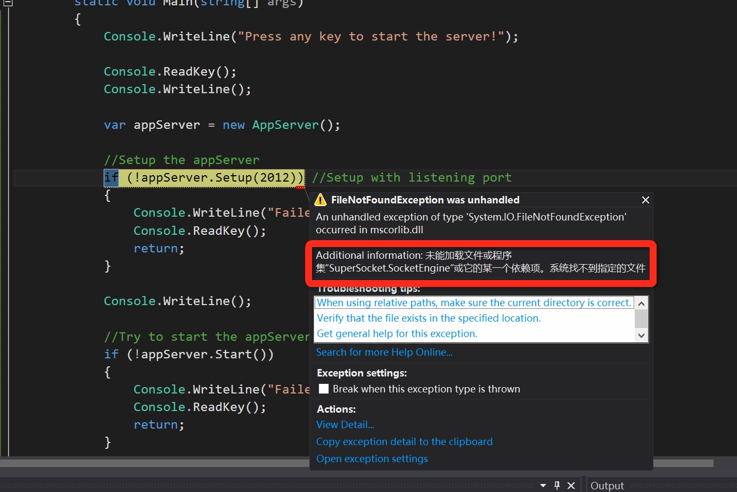The width and height of the screenshot is (737, 492).
Task: Toggle the auto hide pin icon
Action: (557, 486)
